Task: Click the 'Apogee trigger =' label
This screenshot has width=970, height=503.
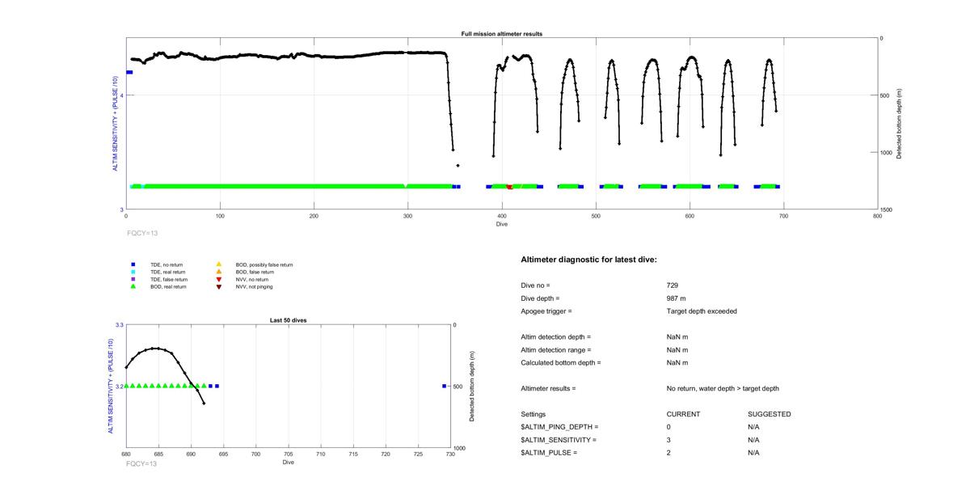Action: [546, 311]
